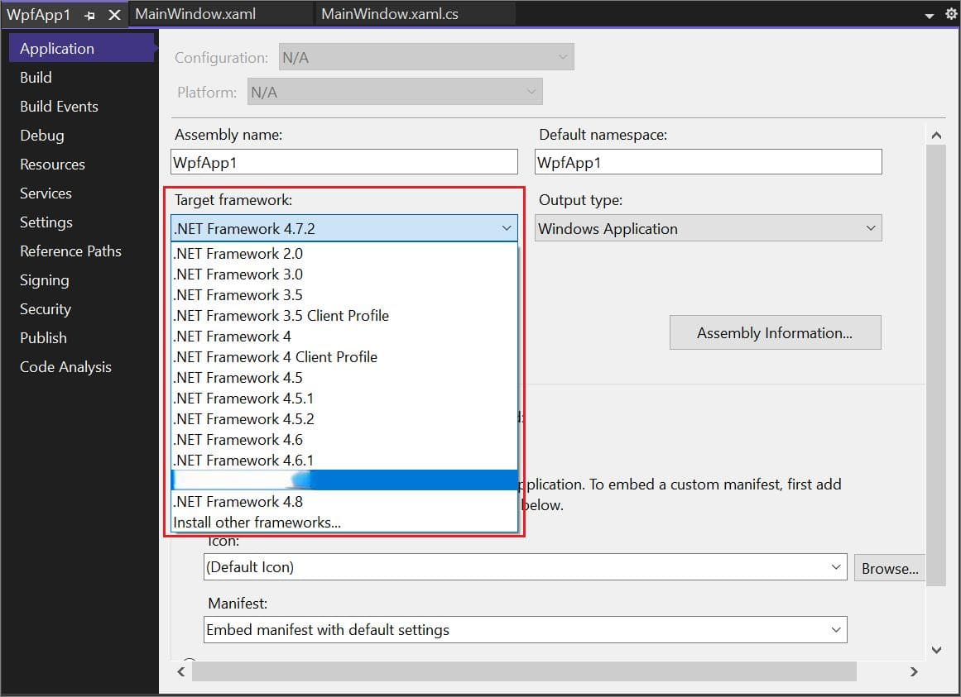This screenshot has width=961, height=697.
Task: Click horizontal scrollbar right arrow
Action: (914, 672)
